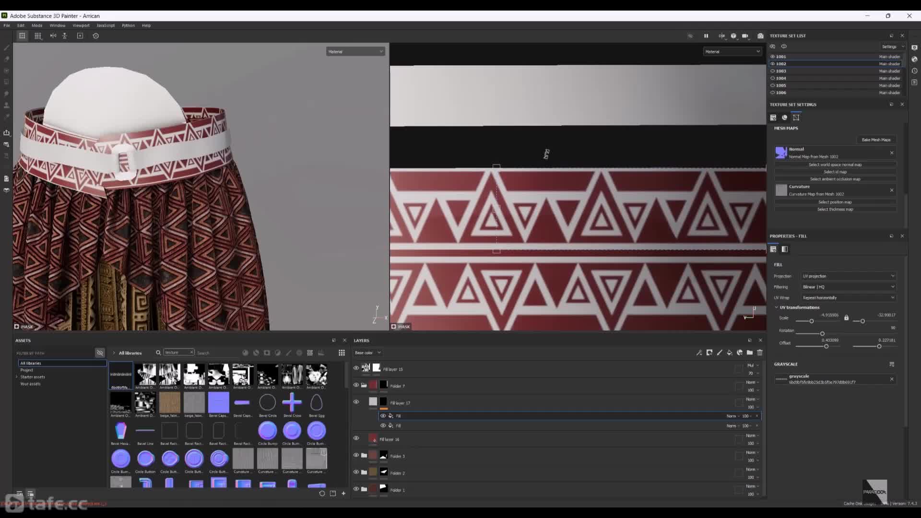This screenshot has width=921, height=518.
Task: Open the camera screenshot capture icon
Action: (x=760, y=36)
